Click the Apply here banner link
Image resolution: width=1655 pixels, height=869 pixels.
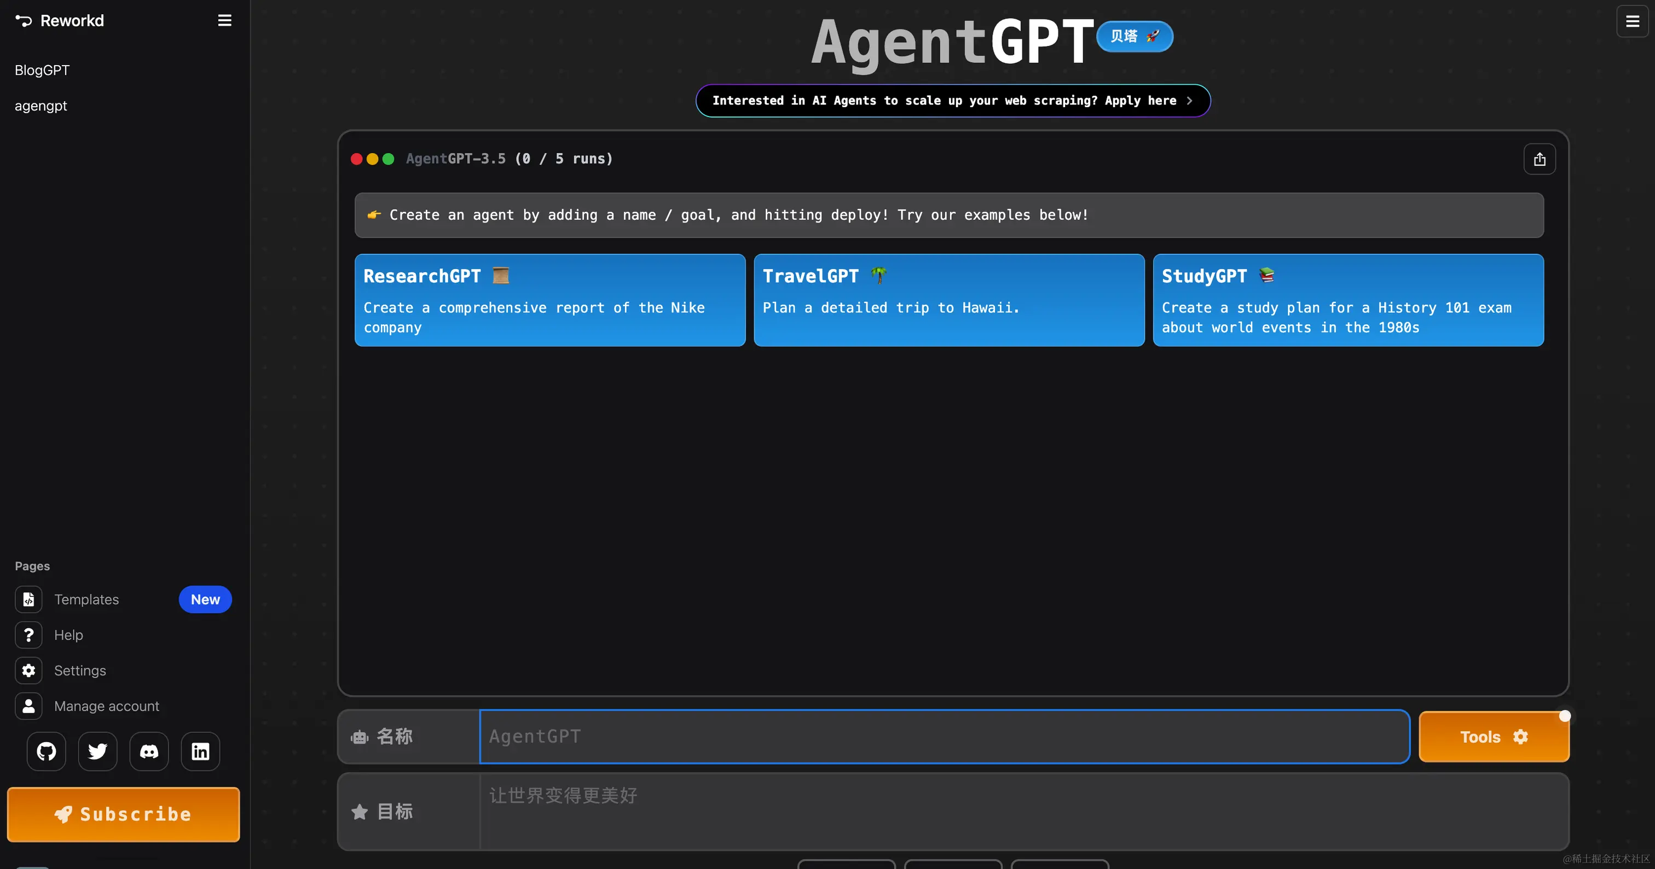tap(953, 100)
